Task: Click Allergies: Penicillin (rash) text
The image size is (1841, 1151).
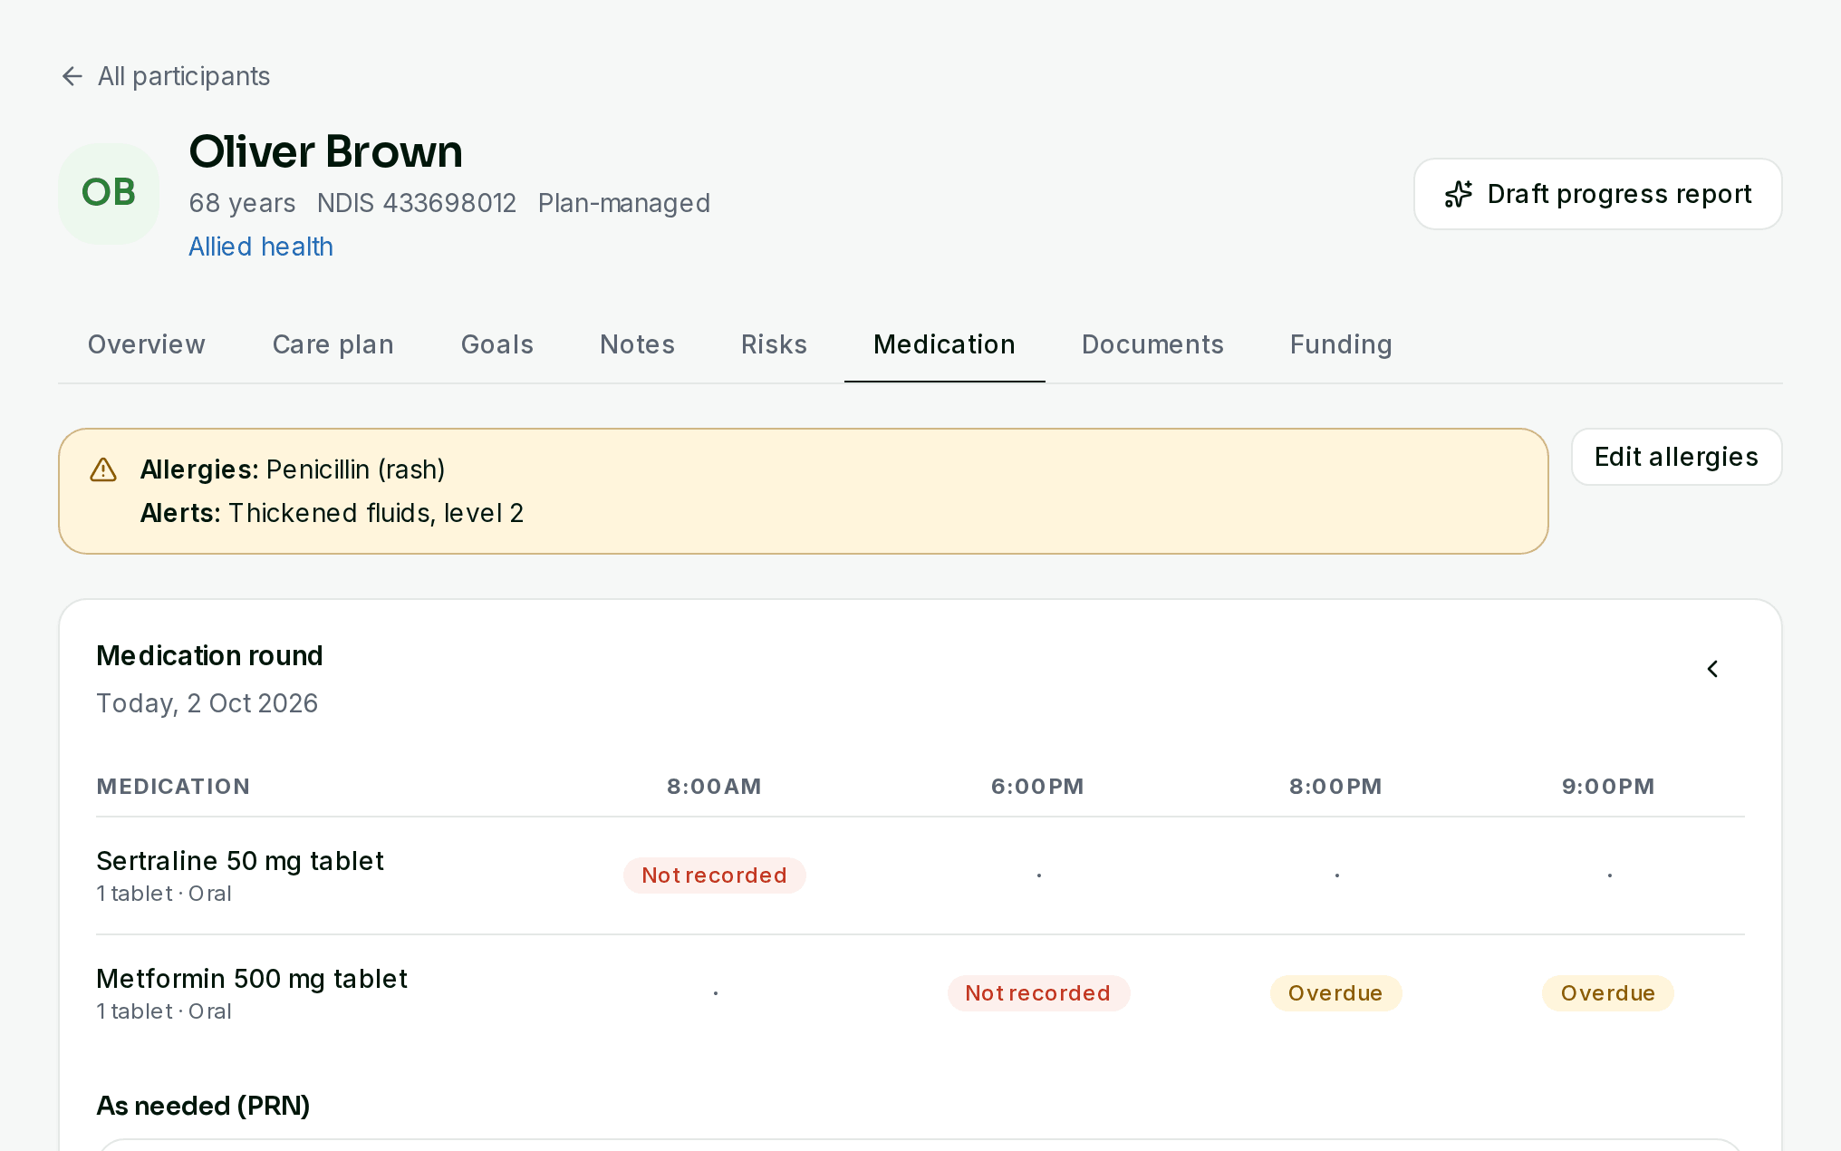Action: point(293,469)
